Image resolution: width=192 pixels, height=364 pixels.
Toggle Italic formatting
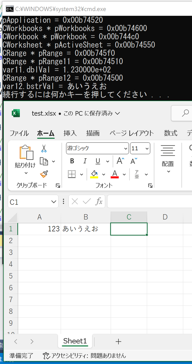[85, 161]
